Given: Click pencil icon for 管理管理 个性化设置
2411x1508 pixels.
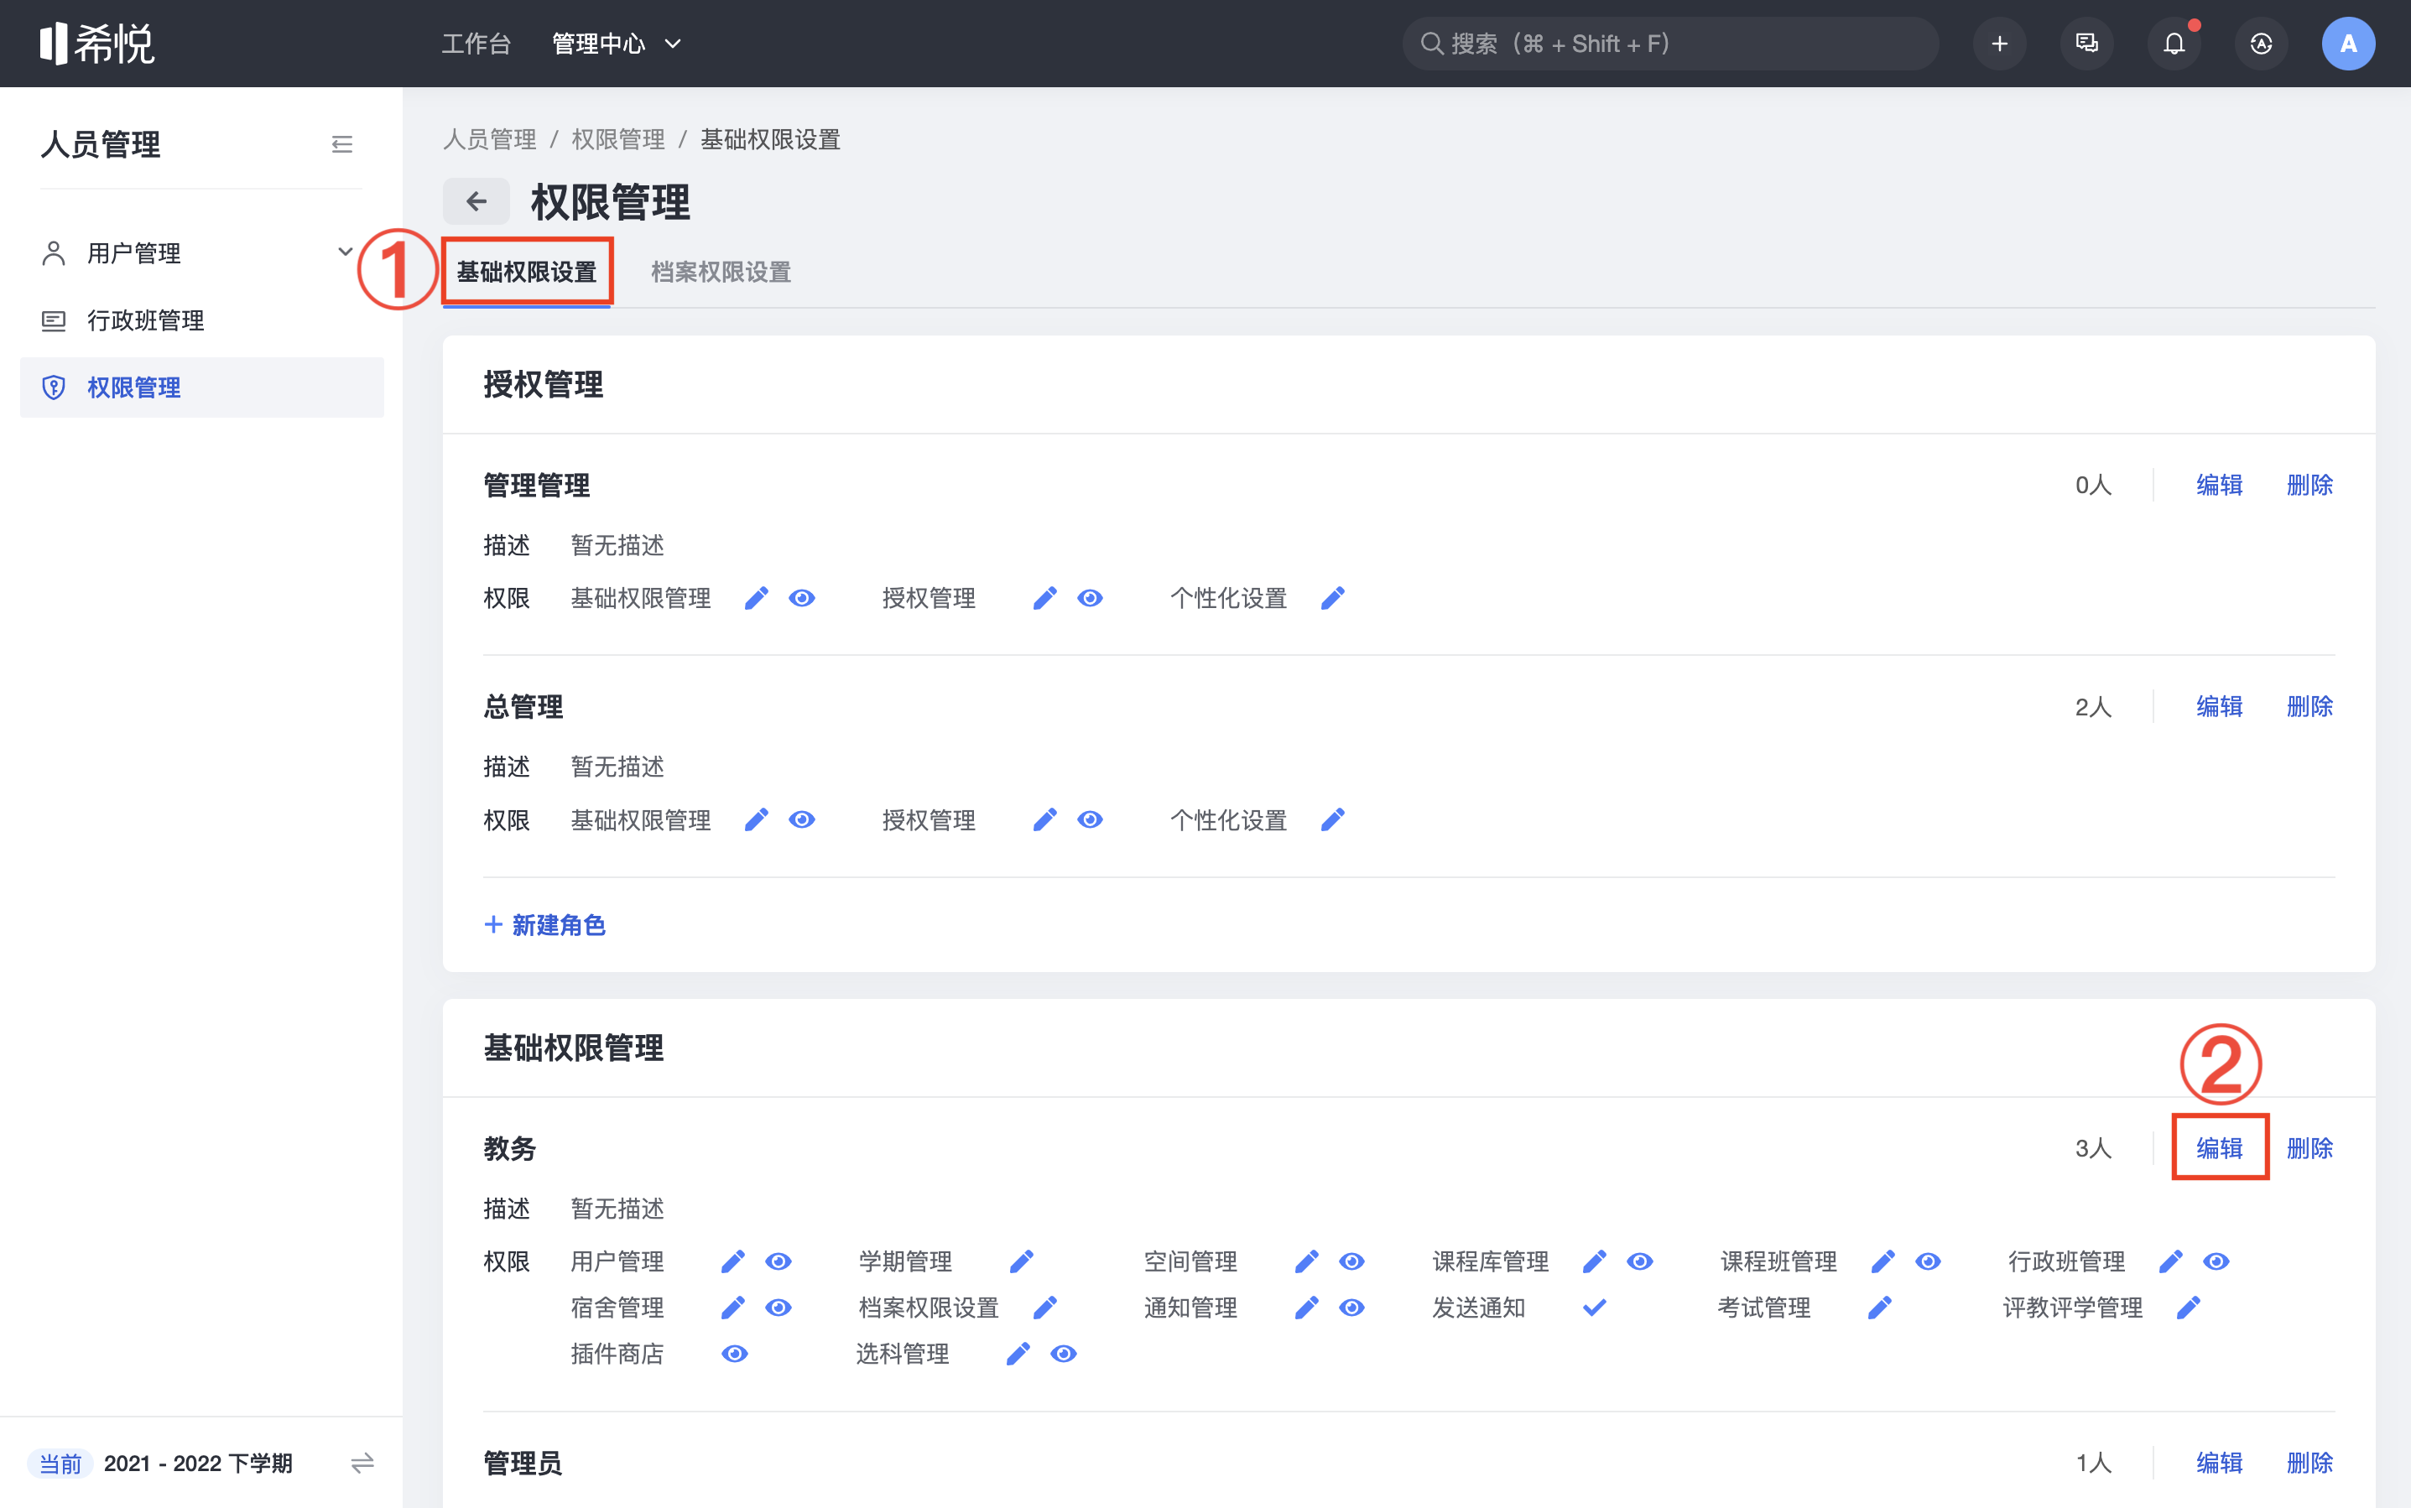Looking at the screenshot, I should pos(1333,597).
